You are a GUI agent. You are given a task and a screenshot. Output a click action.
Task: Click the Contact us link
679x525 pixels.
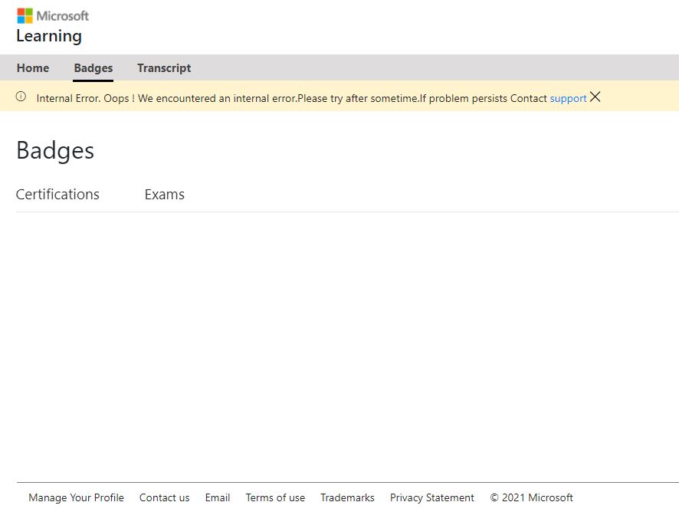[164, 497]
